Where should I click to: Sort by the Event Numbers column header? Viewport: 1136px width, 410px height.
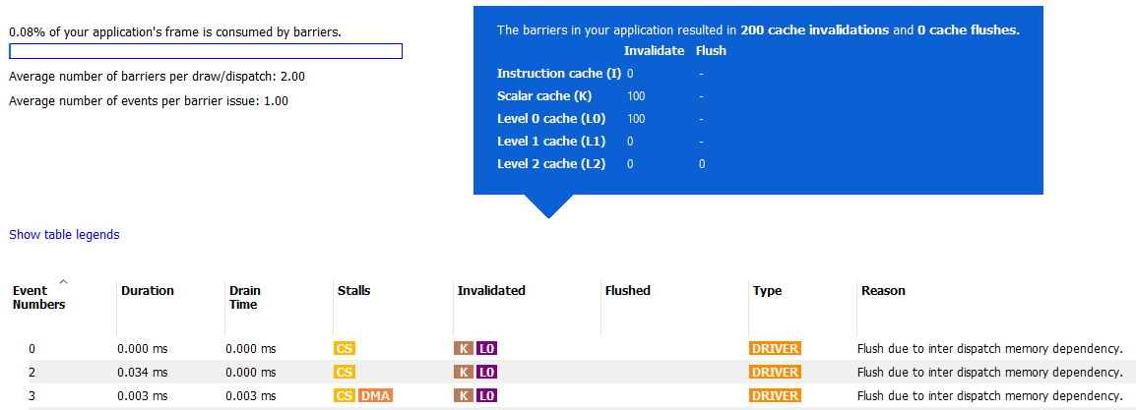tap(38, 298)
